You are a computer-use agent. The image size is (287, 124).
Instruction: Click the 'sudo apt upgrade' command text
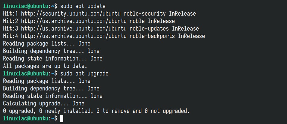click(84, 73)
